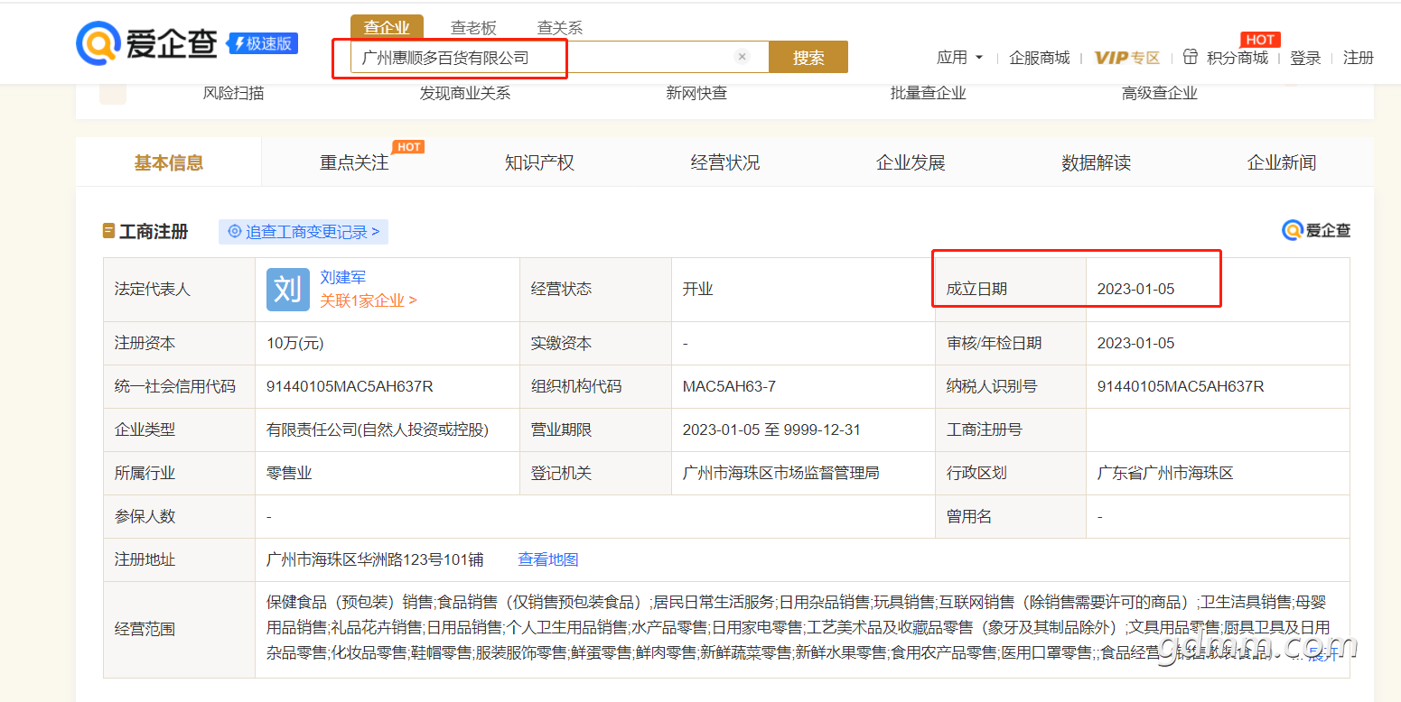Switch to the 查企业 search tab
This screenshot has width=1401, height=702.
pyautogui.click(x=386, y=28)
